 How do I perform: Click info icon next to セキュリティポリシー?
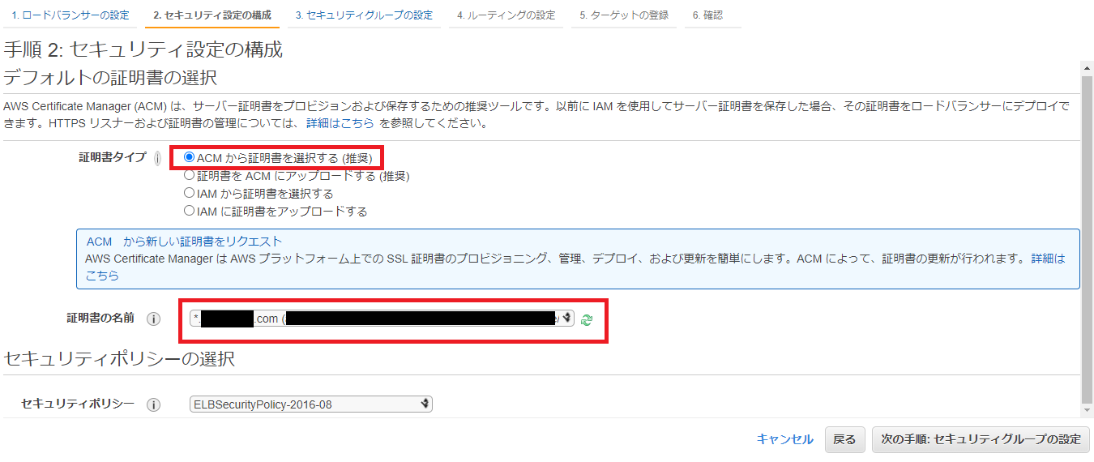tap(153, 404)
